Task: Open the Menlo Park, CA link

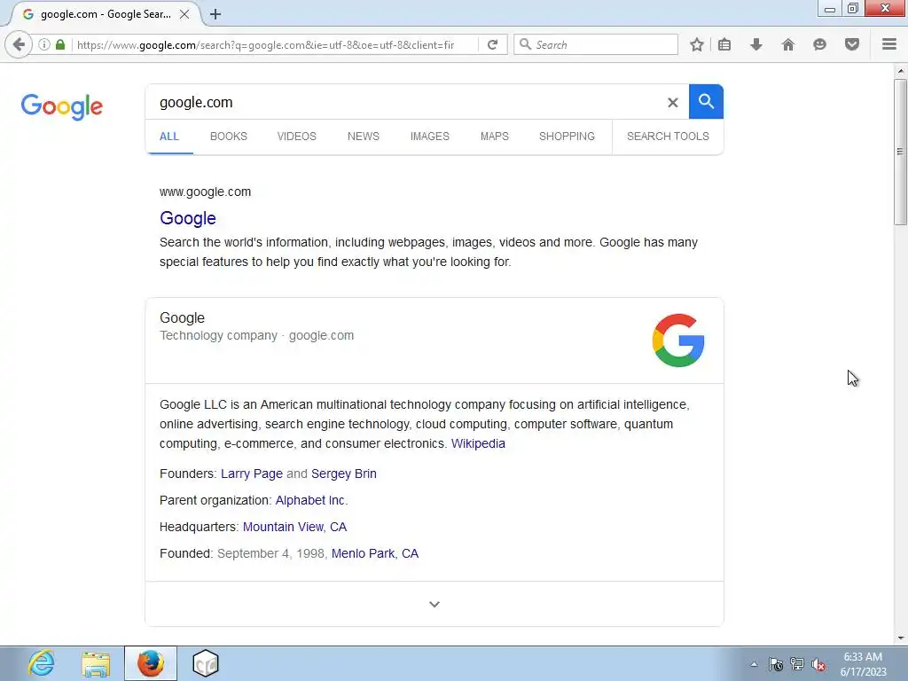Action: (375, 553)
